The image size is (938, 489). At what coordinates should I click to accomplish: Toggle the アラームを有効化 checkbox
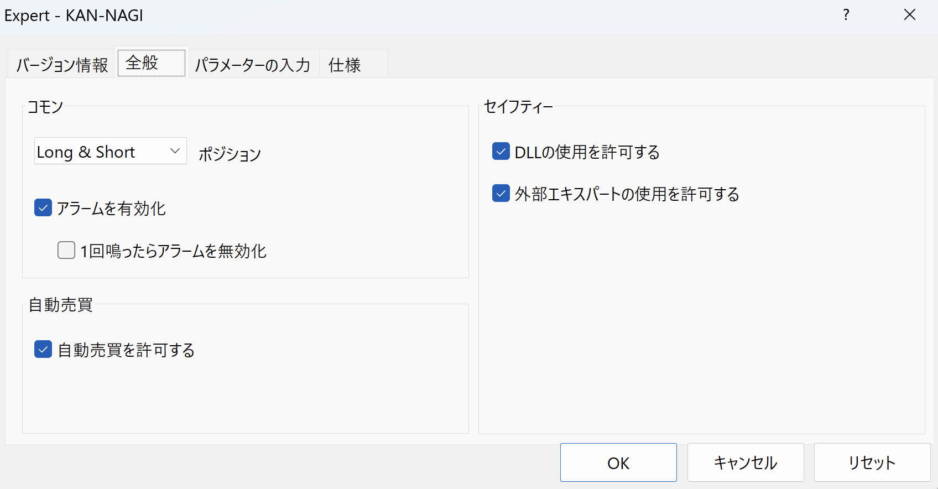pyautogui.click(x=43, y=208)
